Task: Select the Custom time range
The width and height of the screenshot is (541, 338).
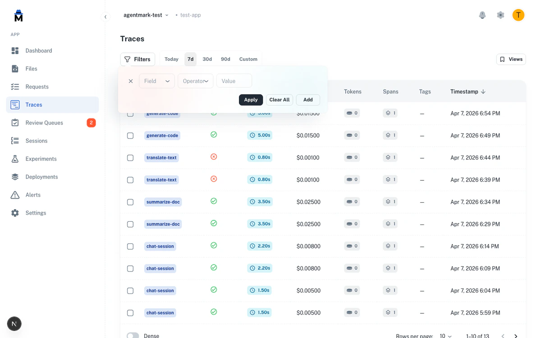Action: 248,59
